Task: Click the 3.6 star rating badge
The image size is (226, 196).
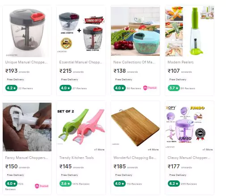Action: pyautogui.click(x=65, y=183)
